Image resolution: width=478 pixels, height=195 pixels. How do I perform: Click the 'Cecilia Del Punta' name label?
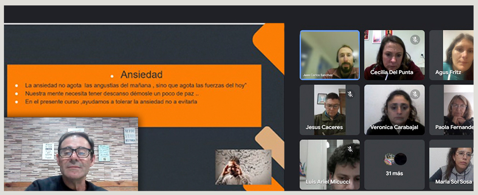point(391,72)
